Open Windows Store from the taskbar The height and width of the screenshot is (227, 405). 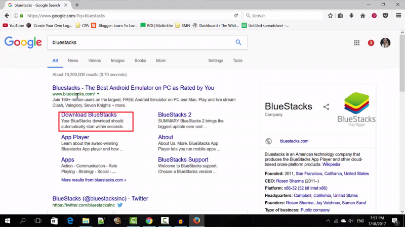(x=54, y=220)
